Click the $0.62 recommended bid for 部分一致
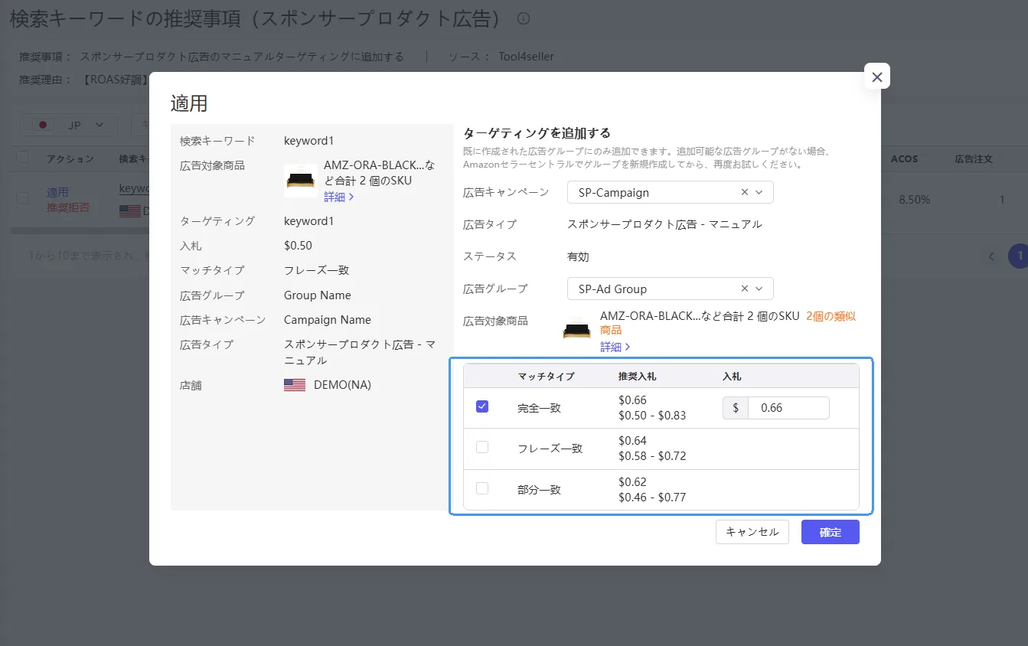 coord(632,482)
